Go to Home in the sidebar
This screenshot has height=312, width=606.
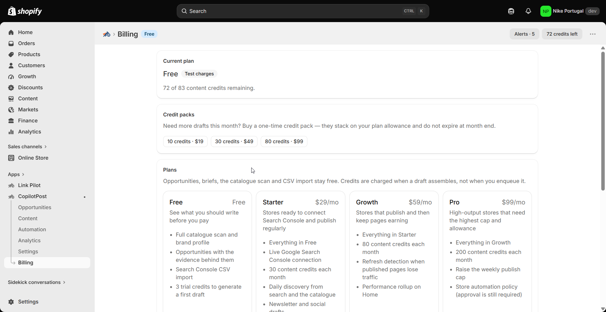[x=47, y=32]
